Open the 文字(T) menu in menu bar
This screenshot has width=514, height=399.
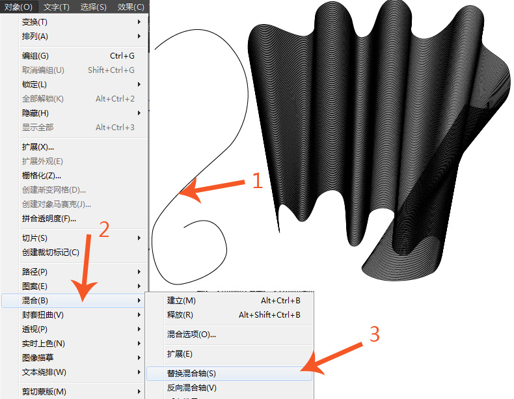[x=57, y=7]
